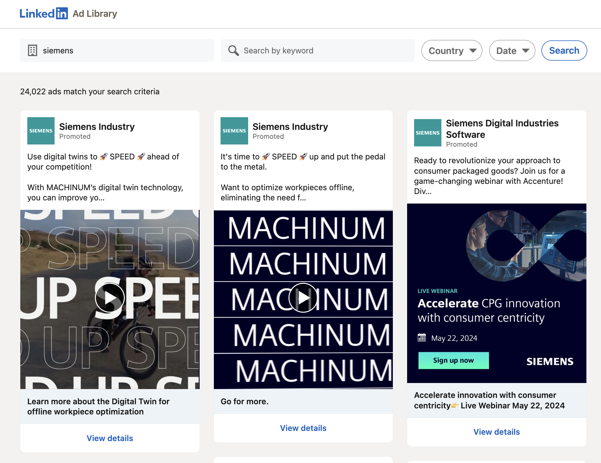Viewport: 601px width, 463px height.
Task: Open the first ad's Siemens Industry logo
Action: click(41, 131)
